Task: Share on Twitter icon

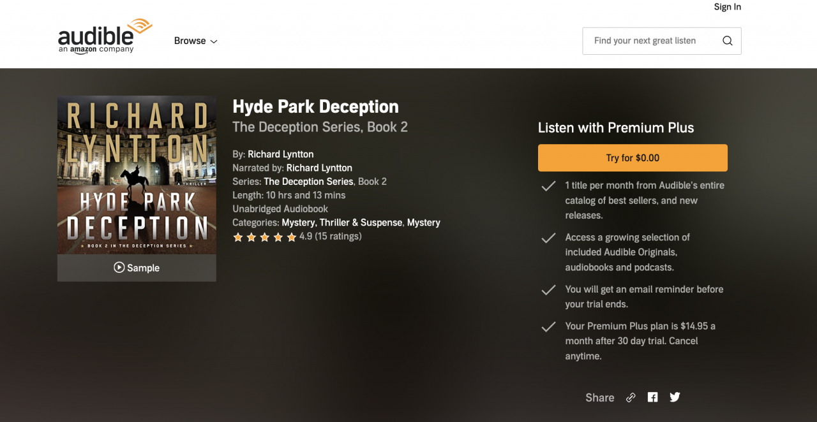Action: 675,397
